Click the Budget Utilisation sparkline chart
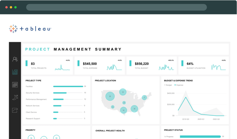This screenshot has height=139, width=237. 219,67
